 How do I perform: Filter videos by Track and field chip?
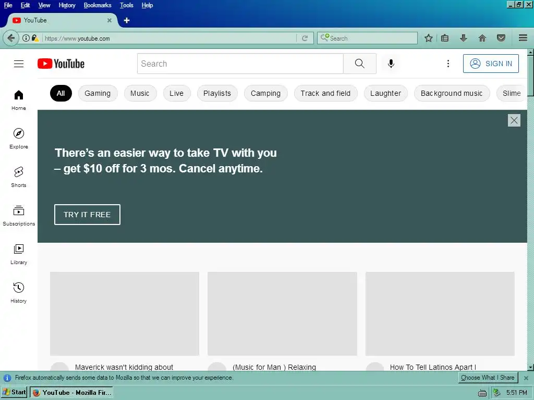tap(325, 93)
